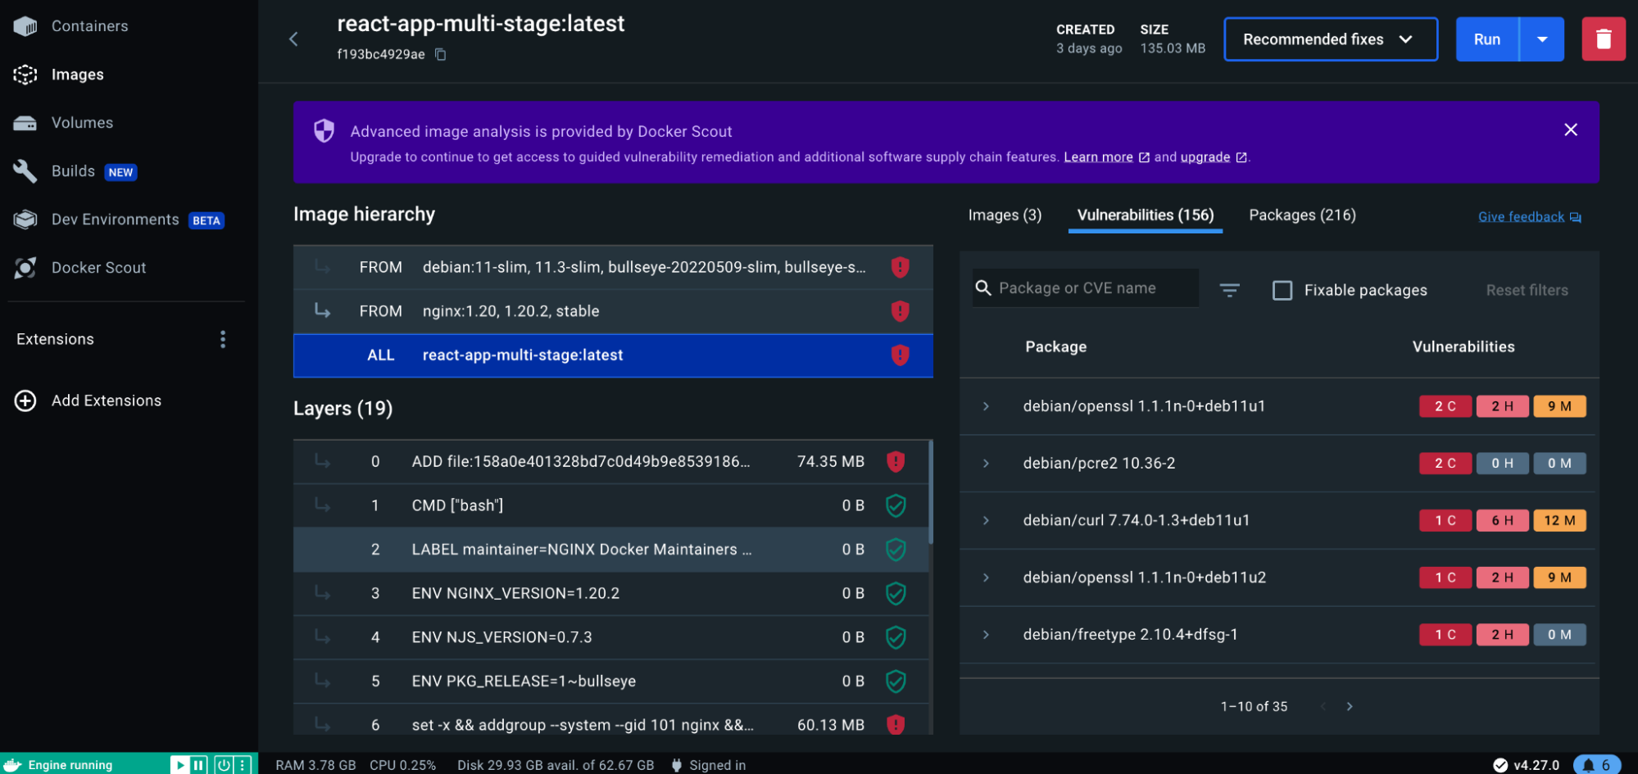Switch to the Packages (216) tab
1638x774 pixels.
coord(1301,215)
